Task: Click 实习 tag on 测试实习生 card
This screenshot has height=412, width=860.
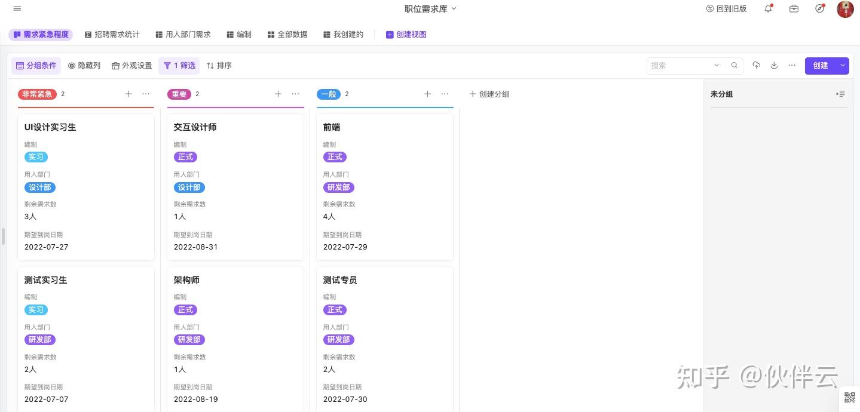Action: point(36,310)
